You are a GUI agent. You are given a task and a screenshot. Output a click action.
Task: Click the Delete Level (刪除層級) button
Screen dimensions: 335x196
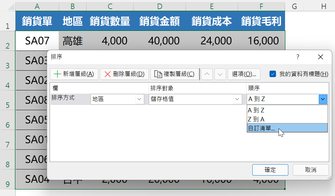(x=124, y=74)
